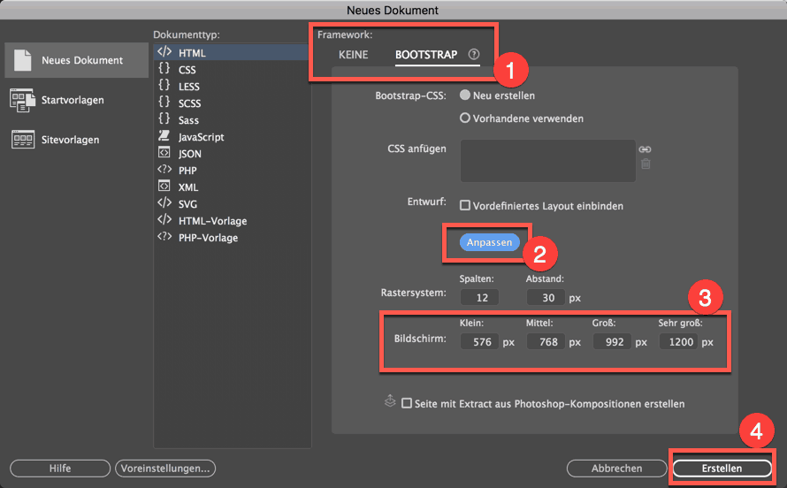
Task: Choose the Startvorlagen category label
Action: [x=73, y=100]
